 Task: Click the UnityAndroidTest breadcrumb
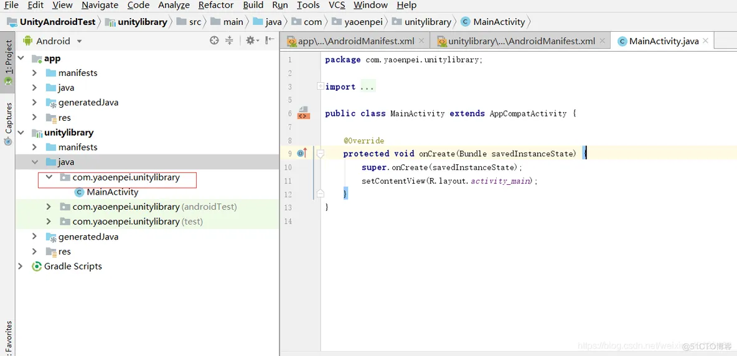click(51, 22)
